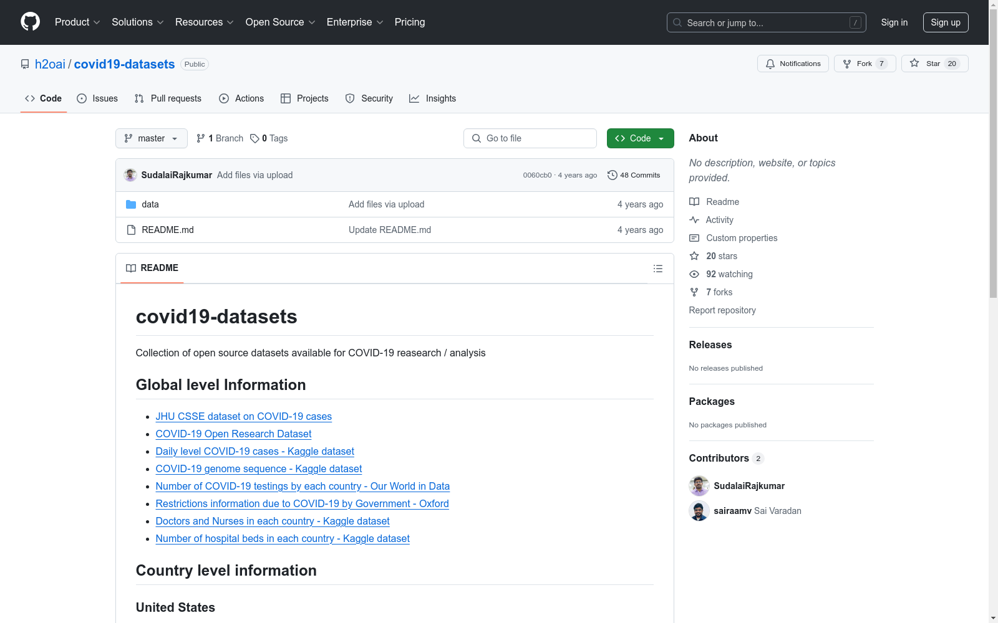Screen dimensions: 998x623
Task: Open latest commit message Add files via upload
Action: (x=254, y=175)
